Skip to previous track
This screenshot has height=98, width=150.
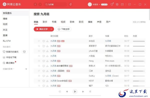pyautogui.click(x=67, y=92)
